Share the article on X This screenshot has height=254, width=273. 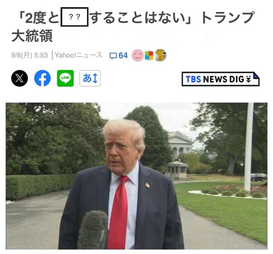[x=20, y=78]
